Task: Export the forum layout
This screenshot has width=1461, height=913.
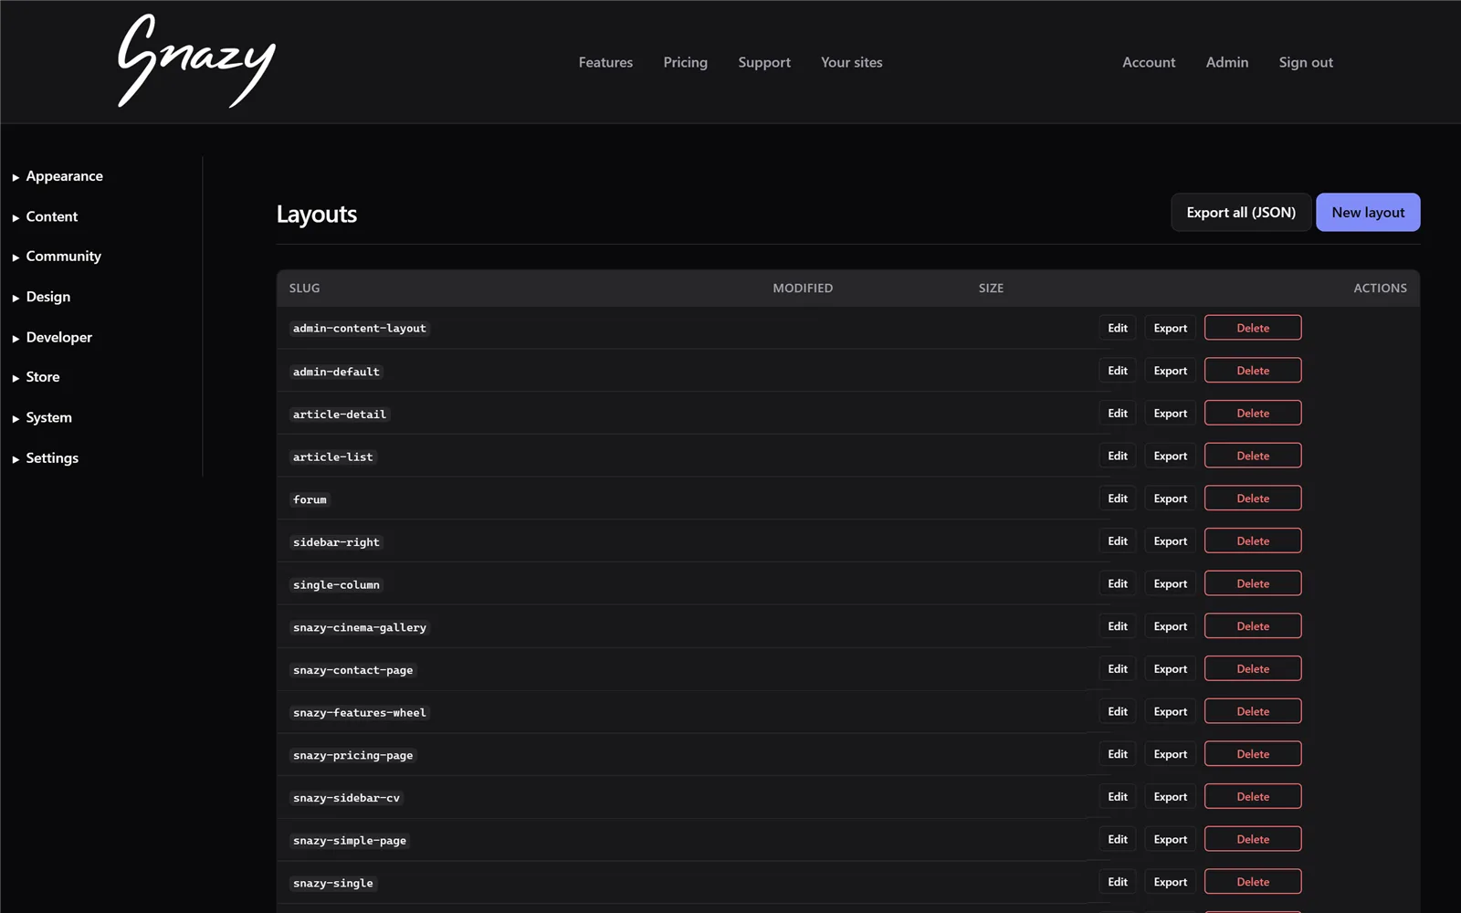Action: (1170, 498)
